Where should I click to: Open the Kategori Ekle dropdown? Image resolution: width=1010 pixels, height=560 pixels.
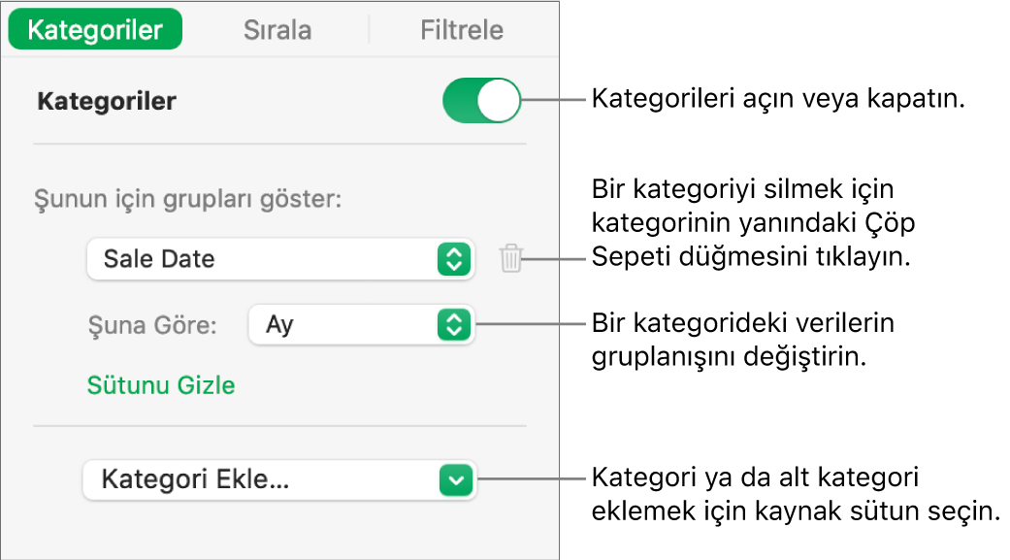(279, 480)
